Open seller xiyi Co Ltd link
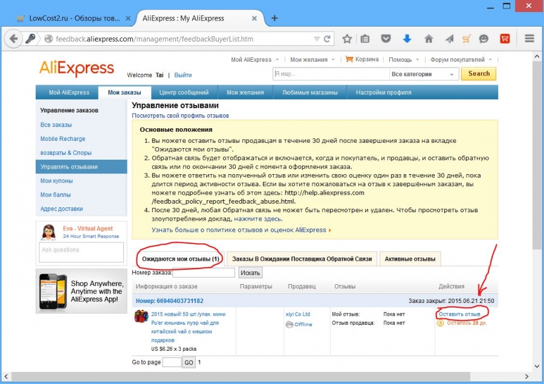Screen dimensions: 544x384 tap(297, 314)
